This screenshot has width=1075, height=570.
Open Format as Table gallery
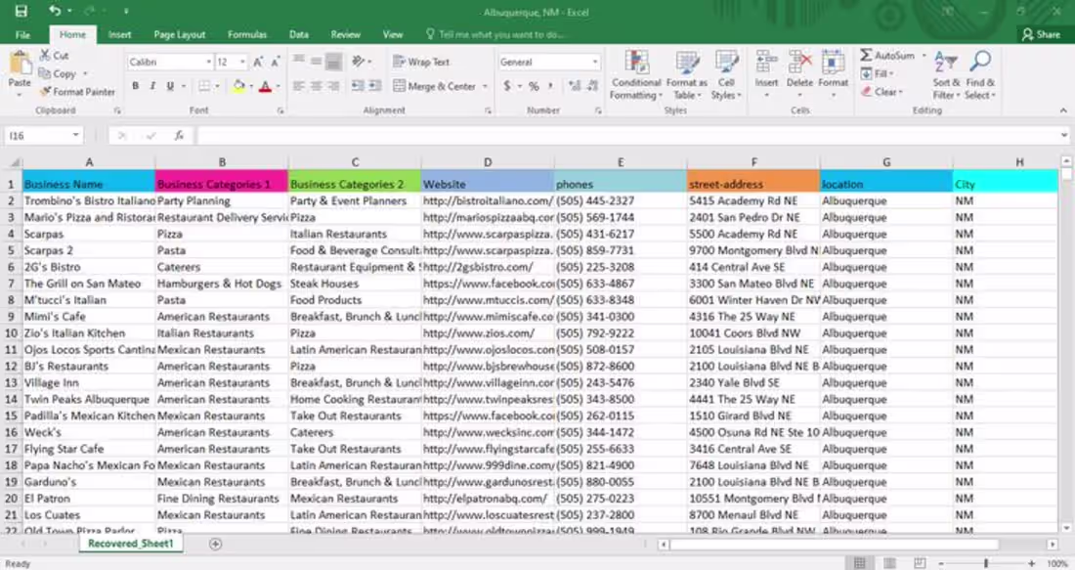(x=686, y=75)
